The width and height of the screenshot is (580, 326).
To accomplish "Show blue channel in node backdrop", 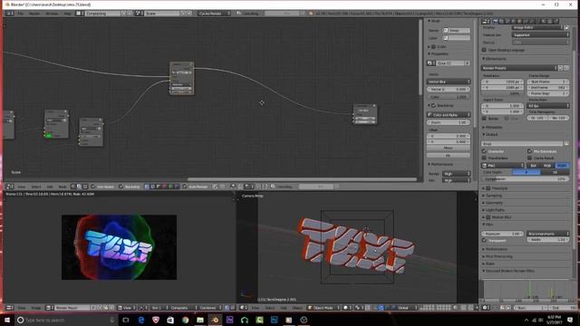I will pyautogui.click(x=177, y=187).
